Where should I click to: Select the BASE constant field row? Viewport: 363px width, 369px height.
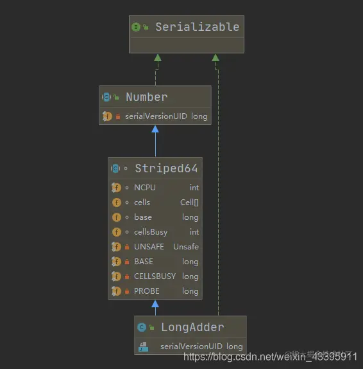(155, 262)
